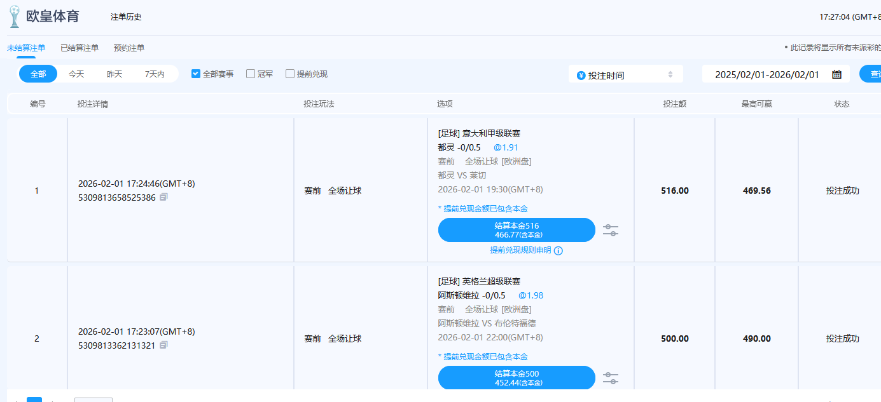Copy bet number 5309813362131321
The width and height of the screenshot is (881, 402).
point(163,345)
